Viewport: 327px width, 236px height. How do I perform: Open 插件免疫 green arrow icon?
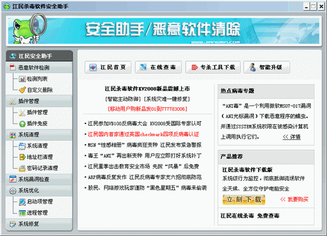coord(23,124)
